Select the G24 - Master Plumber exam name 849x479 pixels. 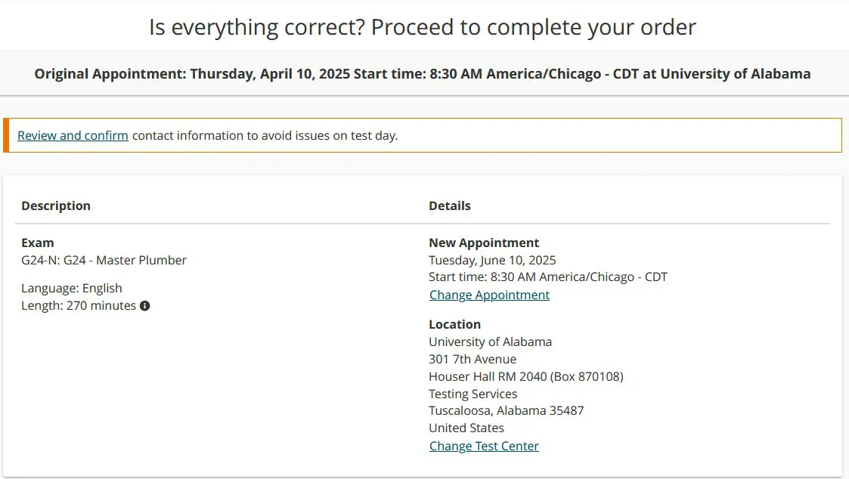point(104,260)
